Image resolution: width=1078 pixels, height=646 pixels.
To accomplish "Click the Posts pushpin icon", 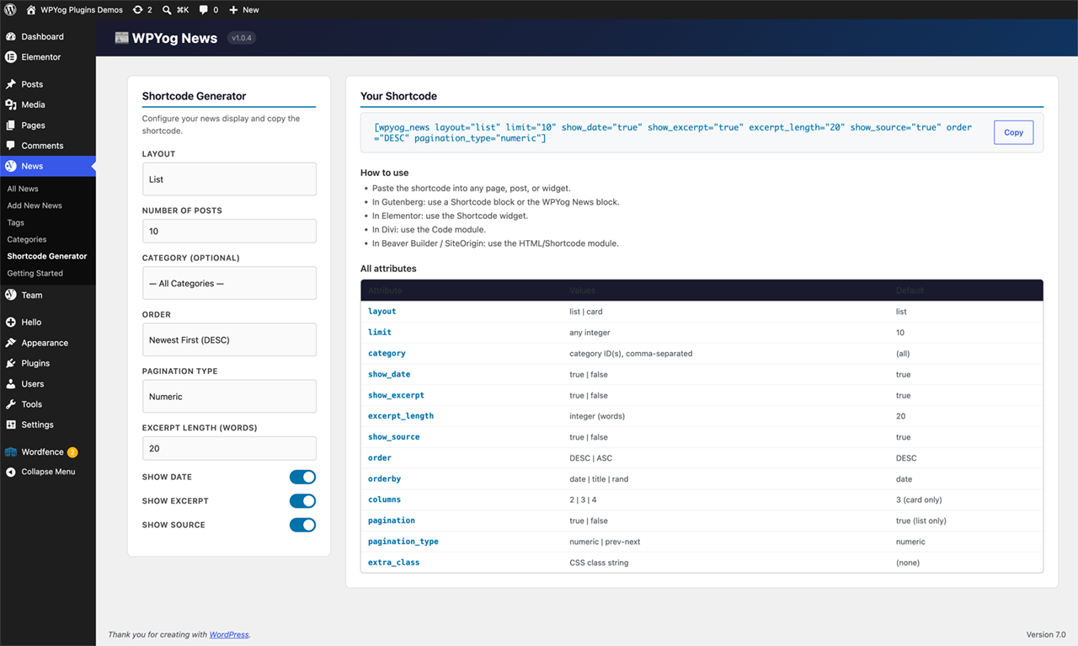I will (x=11, y=84).
